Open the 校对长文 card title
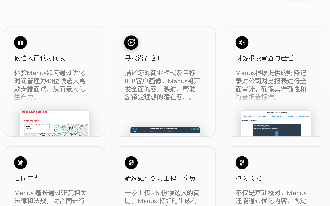 pyautogui.click(x=248, y=178)
